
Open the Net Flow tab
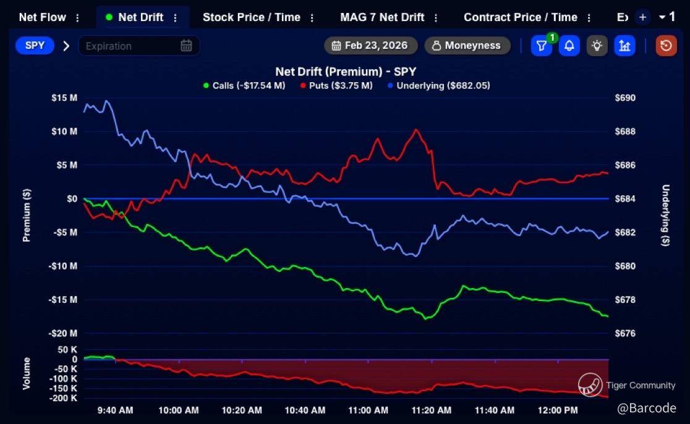[42, 17]
